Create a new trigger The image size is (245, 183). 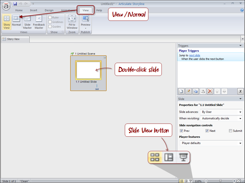181,91
